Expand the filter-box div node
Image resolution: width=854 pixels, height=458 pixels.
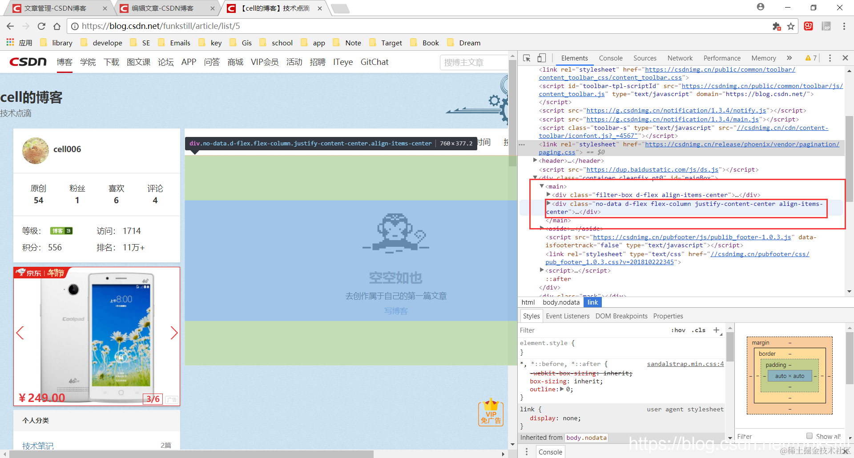coord(548,195)
